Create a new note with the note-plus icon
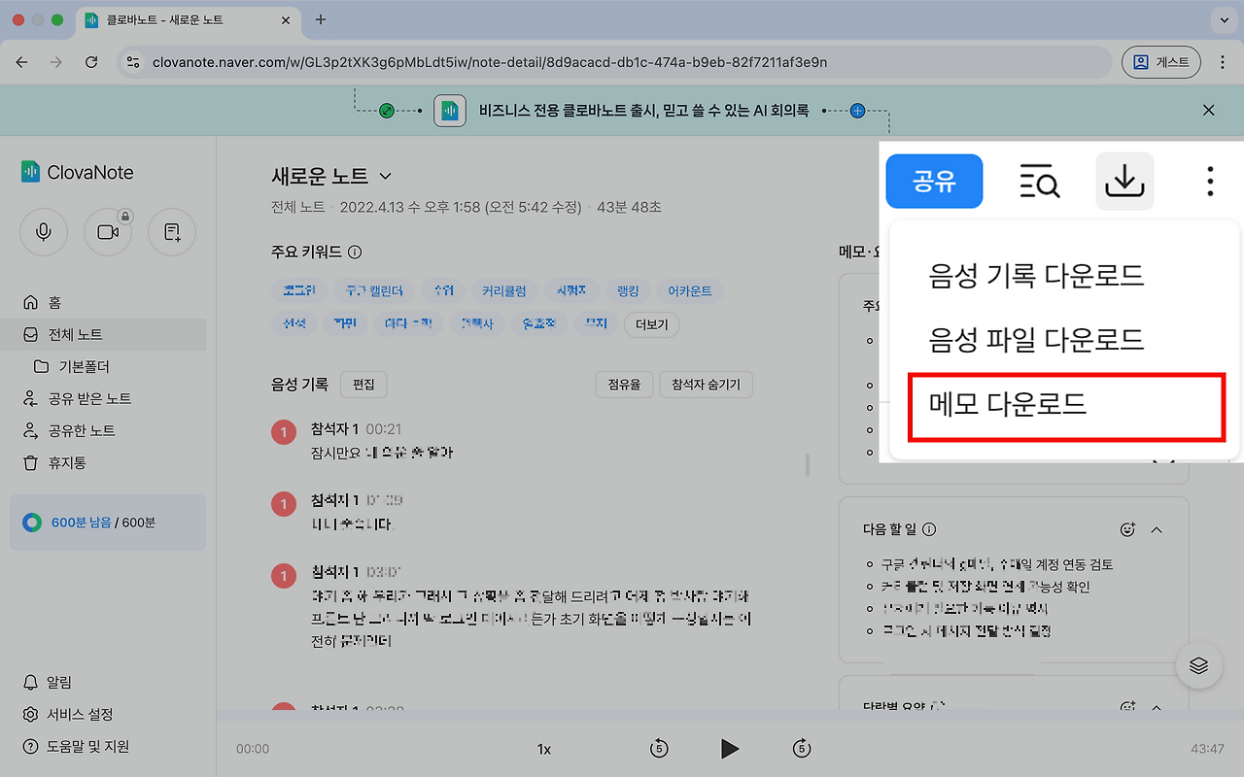Viewport: 1244px width, 777px height. tap(172, 232)
